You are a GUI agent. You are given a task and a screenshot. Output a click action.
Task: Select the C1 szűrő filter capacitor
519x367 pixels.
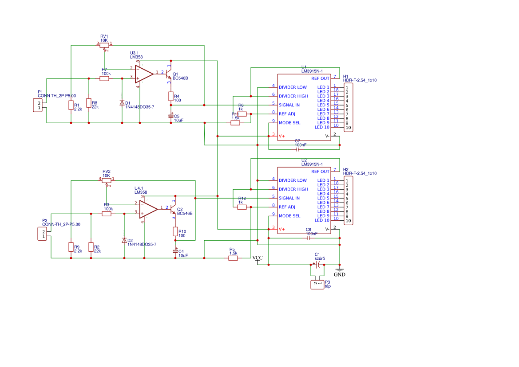pos(317,265)
